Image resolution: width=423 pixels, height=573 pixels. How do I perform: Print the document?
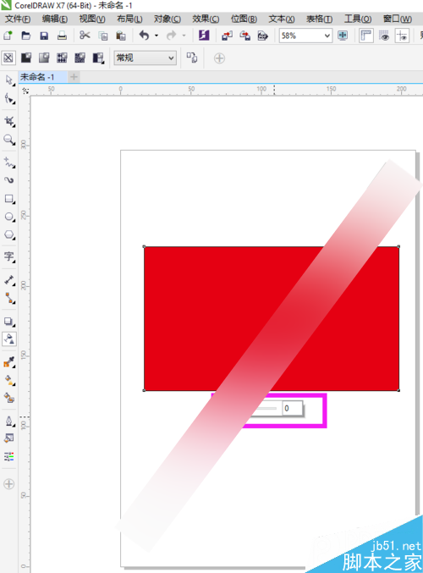tap(62, 36)
